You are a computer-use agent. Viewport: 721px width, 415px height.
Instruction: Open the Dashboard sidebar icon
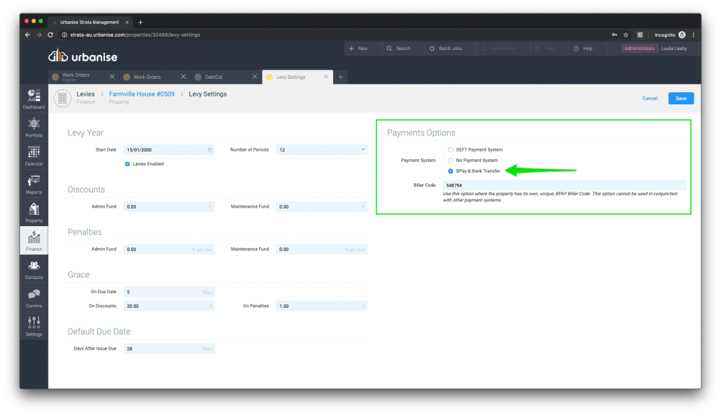click(x=34, y=97)
